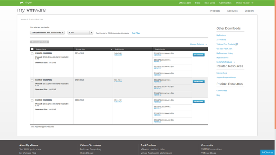The height and width of the screenshot is (155, 276).
Task: Download the ESXi670-201806001 patch
Action: click(x=199, y=102)
